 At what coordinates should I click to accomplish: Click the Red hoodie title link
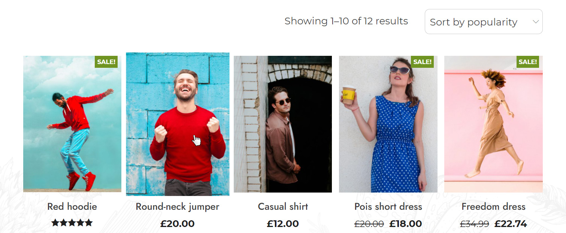72,206
